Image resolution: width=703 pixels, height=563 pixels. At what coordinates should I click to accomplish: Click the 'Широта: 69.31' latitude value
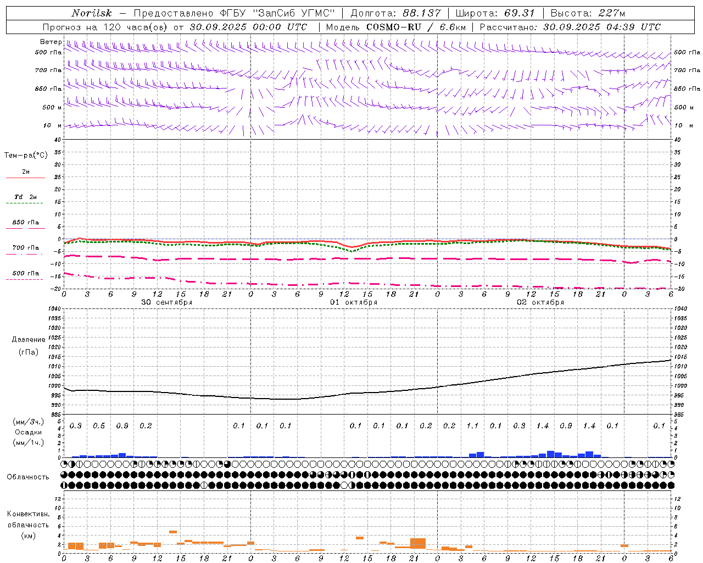[495, 13]
